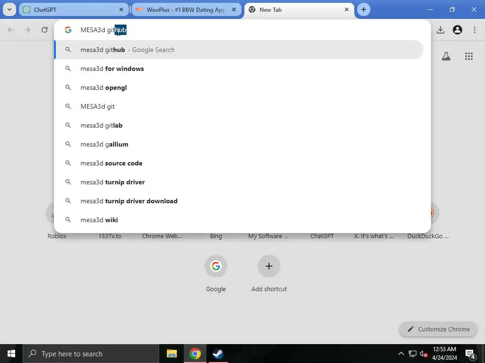Choose the 'mesa3d wiki' suggestion
The image size is (485, 363).
tap(239, 220)
